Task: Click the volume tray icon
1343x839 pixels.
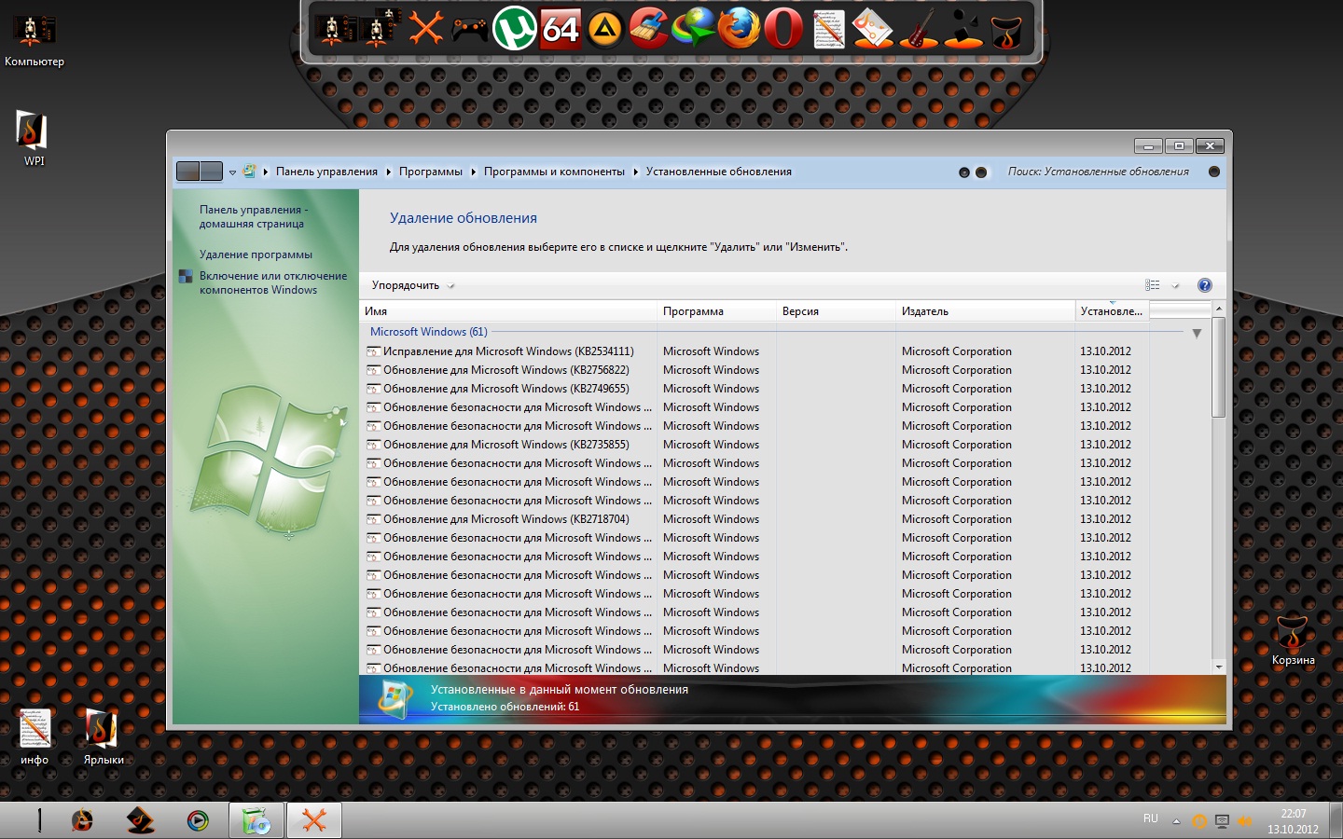Action: tap(1244, 821)
